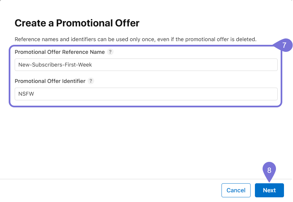Click the Create a Promotional Offer heading

(77, 23)
